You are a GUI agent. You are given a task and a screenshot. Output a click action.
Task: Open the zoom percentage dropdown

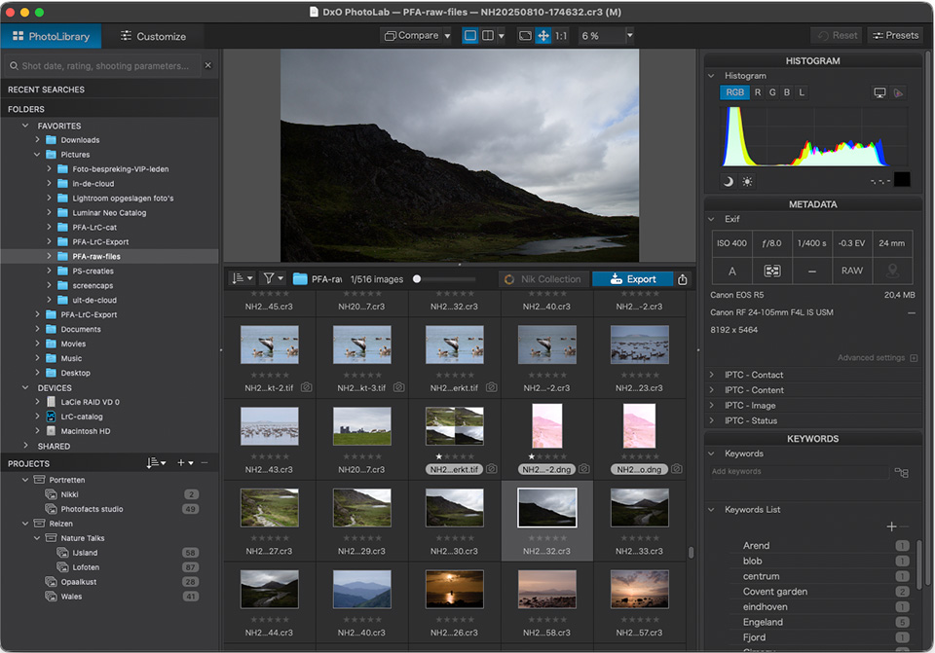coord(629,36)
